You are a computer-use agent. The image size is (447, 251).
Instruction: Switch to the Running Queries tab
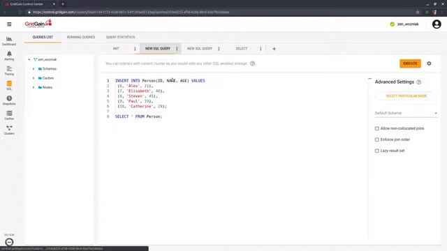click(x=81, y=37)
